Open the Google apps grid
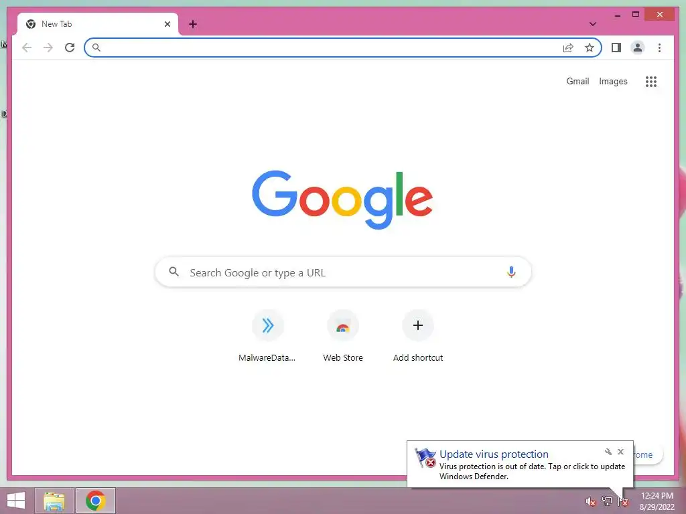686x514 pixels. (651, 81)
